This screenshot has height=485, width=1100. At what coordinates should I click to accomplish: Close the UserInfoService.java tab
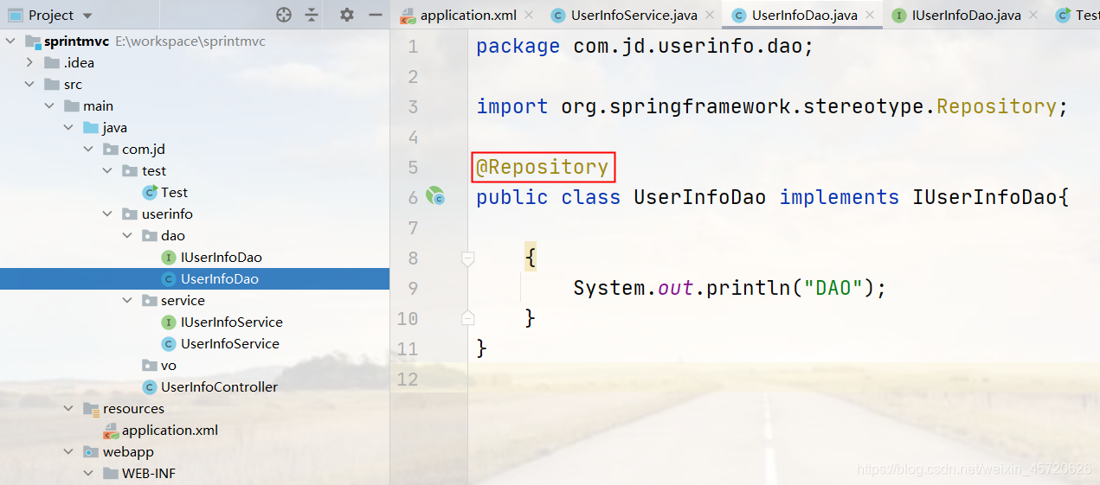(710, 16)
